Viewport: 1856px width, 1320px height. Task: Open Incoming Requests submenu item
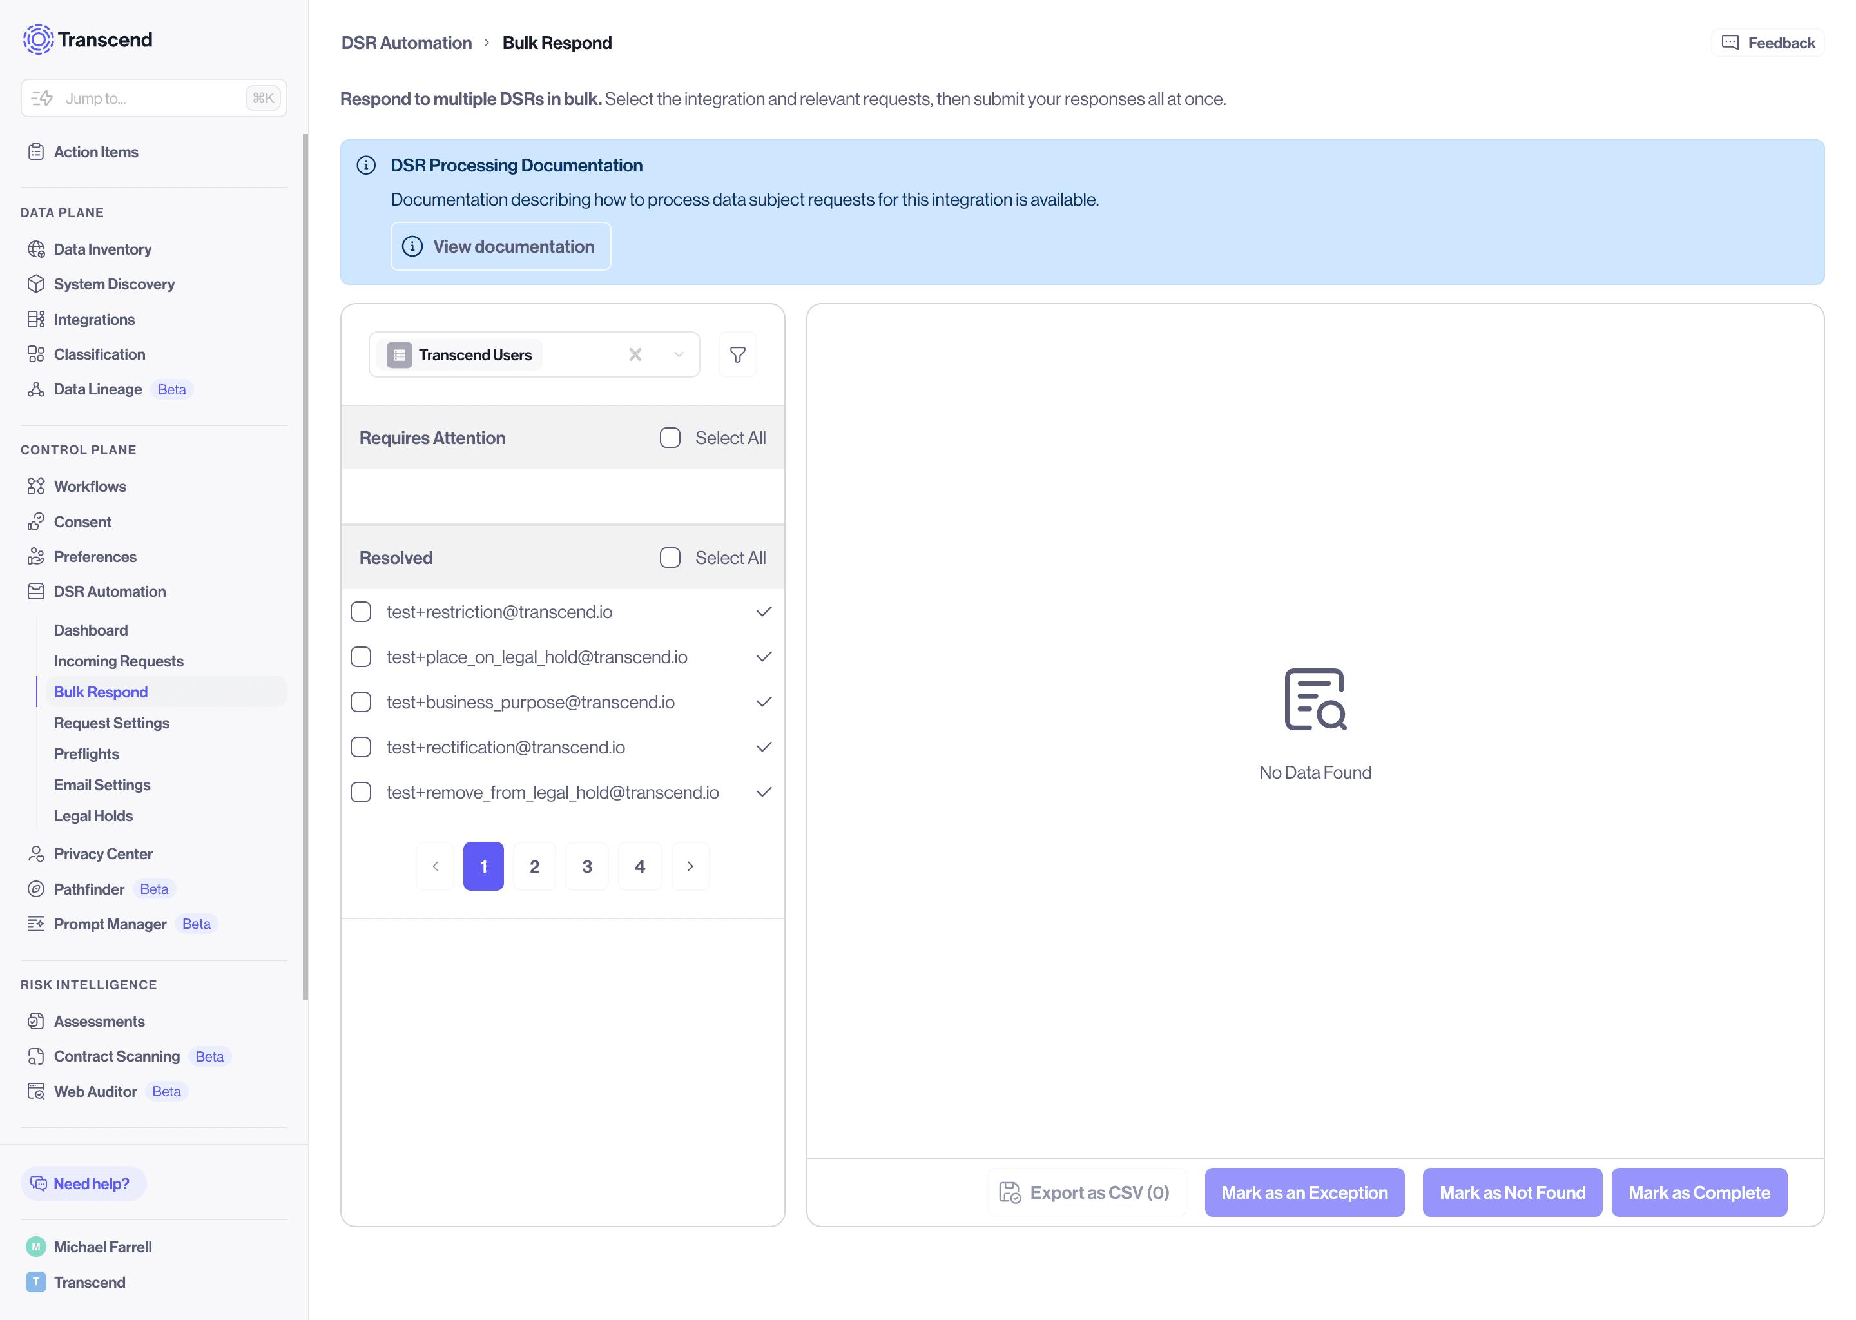(x=119, y=662)
